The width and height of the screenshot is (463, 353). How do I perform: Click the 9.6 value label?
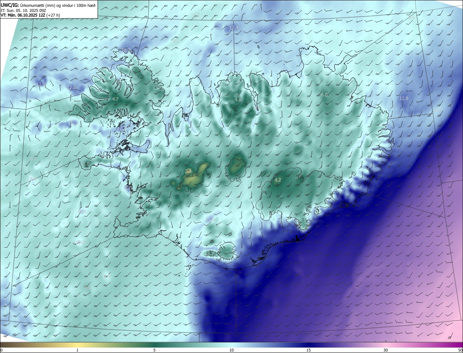click(x=412, y=17)
